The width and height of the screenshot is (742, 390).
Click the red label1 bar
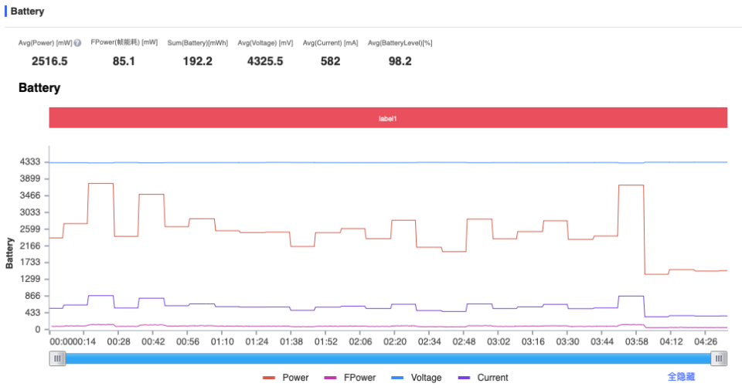388,117
